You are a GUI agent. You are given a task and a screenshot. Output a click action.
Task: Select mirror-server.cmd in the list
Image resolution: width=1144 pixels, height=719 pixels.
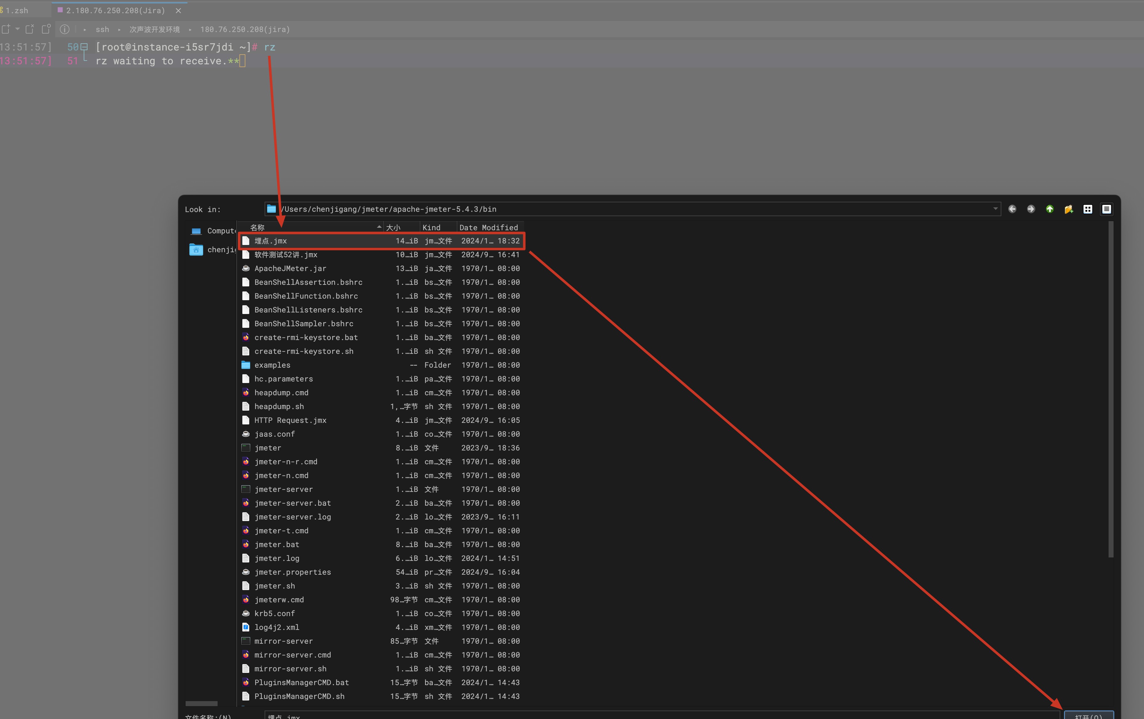pos(381,655)
